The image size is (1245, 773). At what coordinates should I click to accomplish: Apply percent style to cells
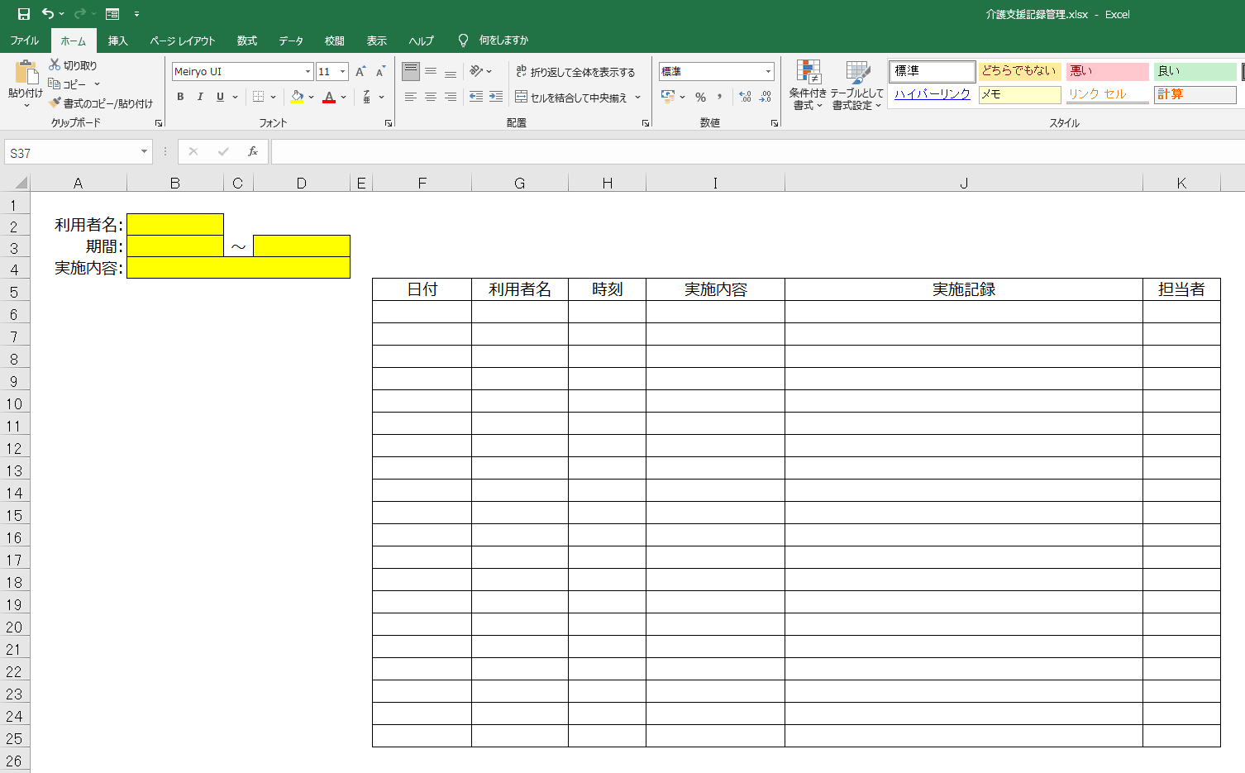click(x=700, y=97)
